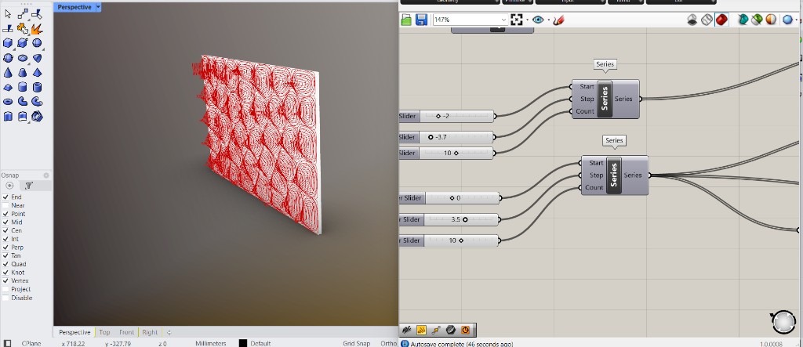Select the Cylinder solid tool

[x=23, y=87]
